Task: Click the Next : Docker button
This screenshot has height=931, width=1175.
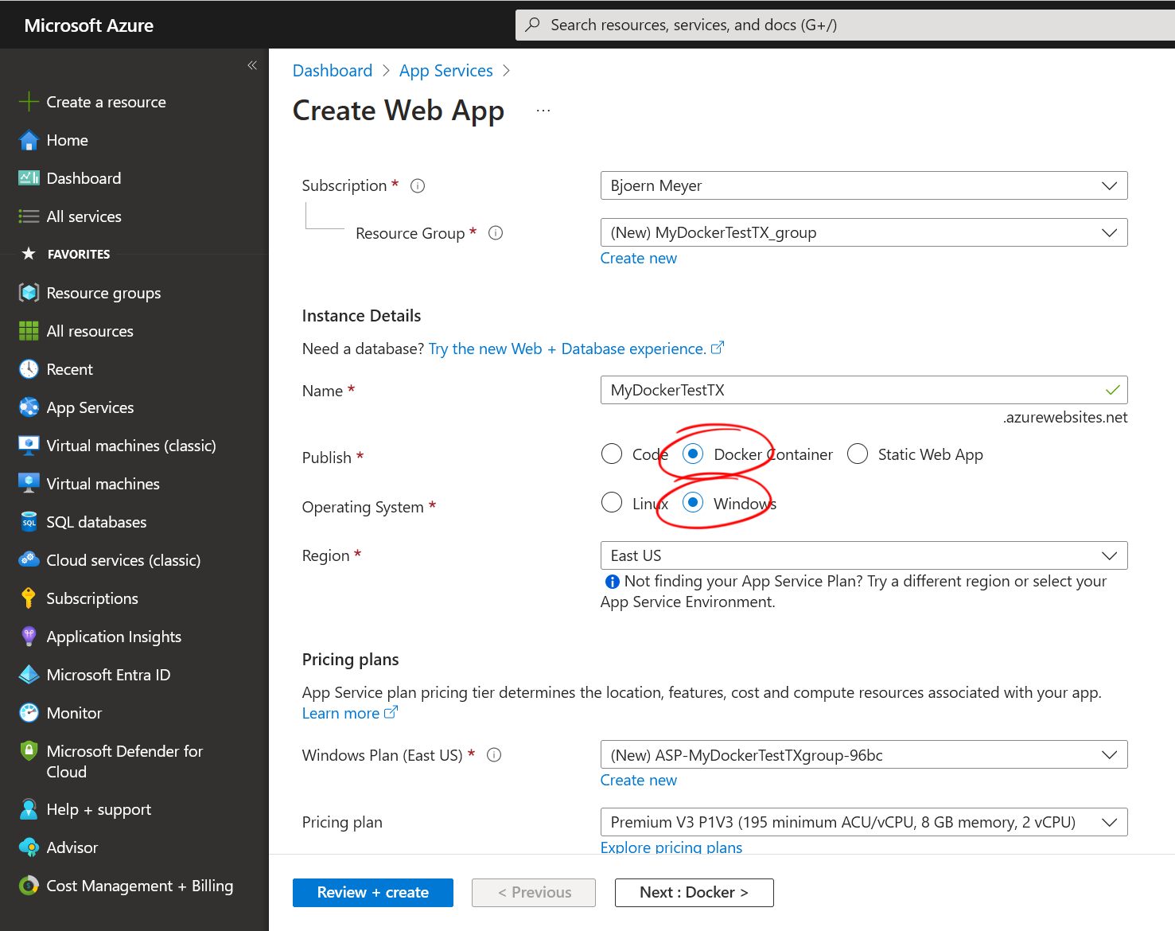Action: (x=694, y=893)
